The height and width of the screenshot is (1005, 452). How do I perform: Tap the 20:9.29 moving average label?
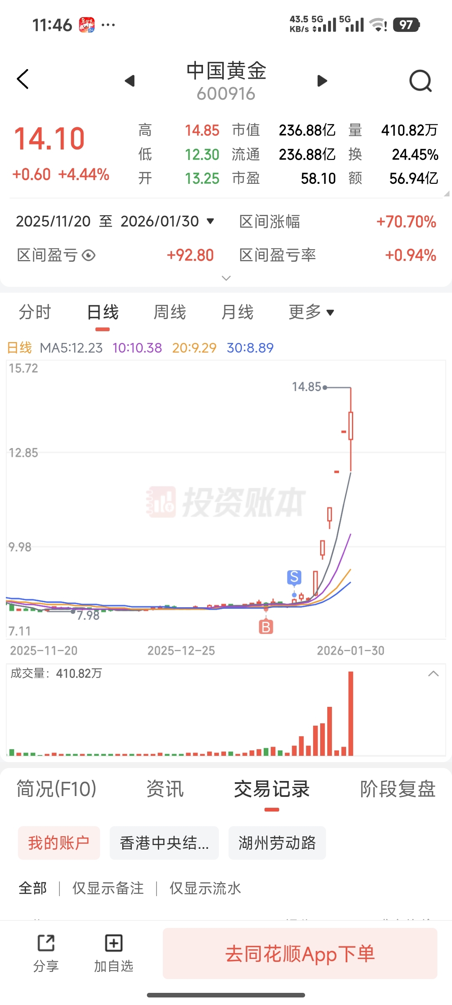pos(194,348)
